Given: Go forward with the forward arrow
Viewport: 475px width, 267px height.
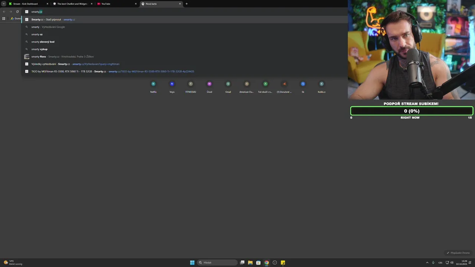Looking at the screenshot, I should pos(11,11).
